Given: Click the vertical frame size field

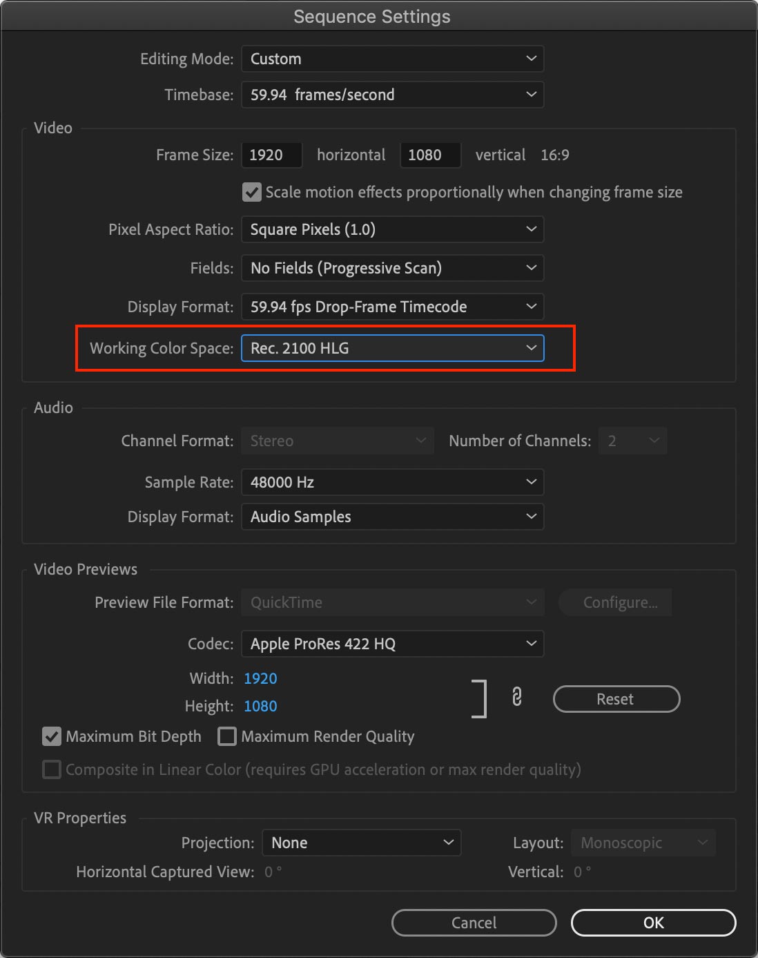Looking at the screenshot, I should click(431, 155).
